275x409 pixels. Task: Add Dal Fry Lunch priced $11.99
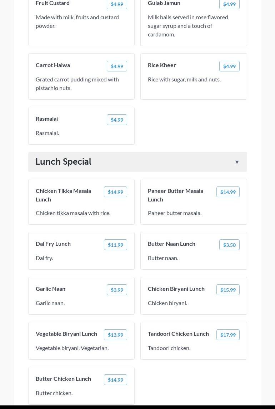pos(115,245)
